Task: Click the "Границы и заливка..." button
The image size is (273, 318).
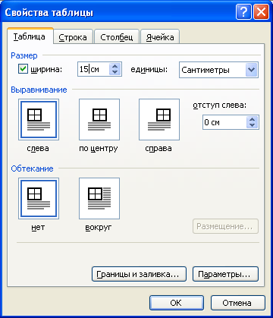Action: pyautogui.click(x=139, y=274)
